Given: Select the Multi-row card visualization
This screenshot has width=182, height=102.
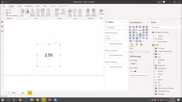Looking at the screenshot, I should coord(143,35).
